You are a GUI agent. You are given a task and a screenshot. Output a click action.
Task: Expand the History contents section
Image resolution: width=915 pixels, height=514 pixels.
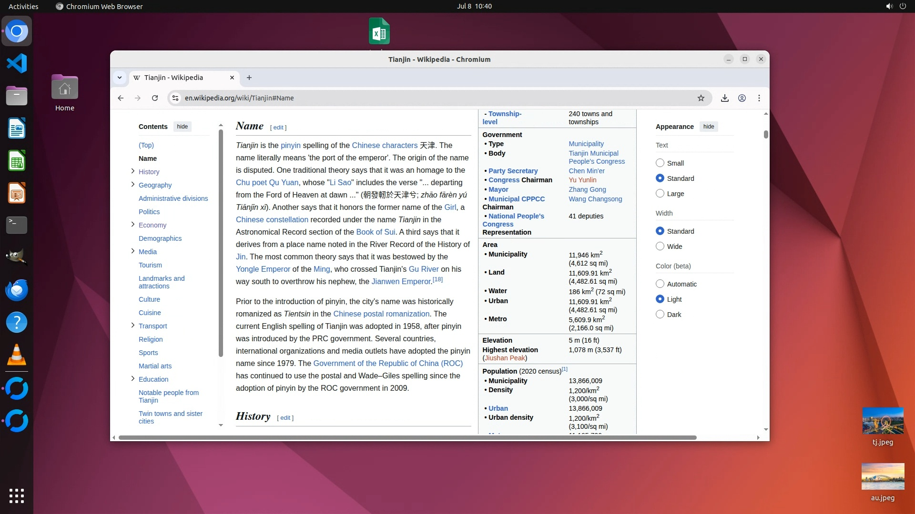pos(133,171)
